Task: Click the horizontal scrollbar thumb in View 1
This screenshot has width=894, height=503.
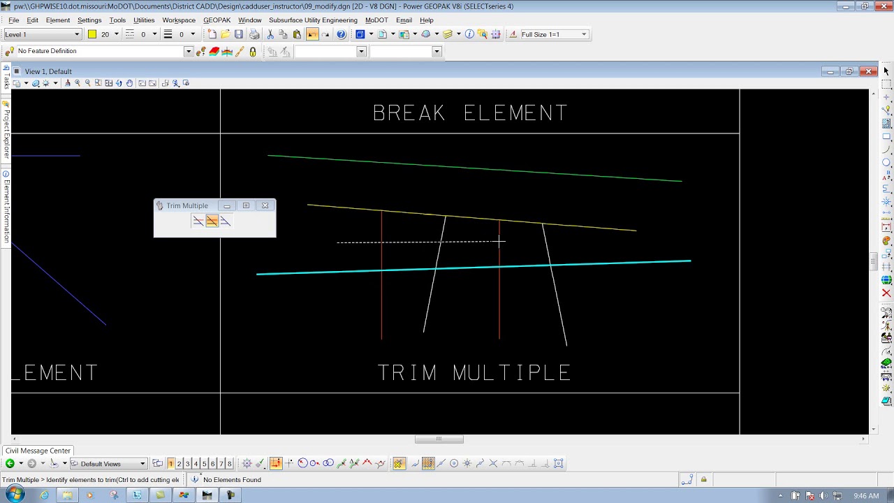Action: tap(439, 439)
